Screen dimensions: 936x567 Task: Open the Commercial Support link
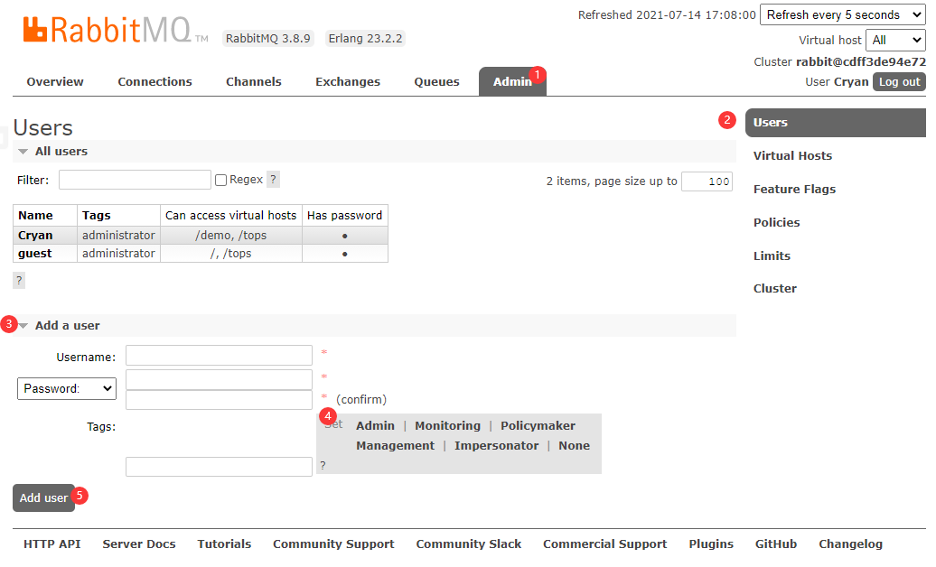click(x=604, y=544)
